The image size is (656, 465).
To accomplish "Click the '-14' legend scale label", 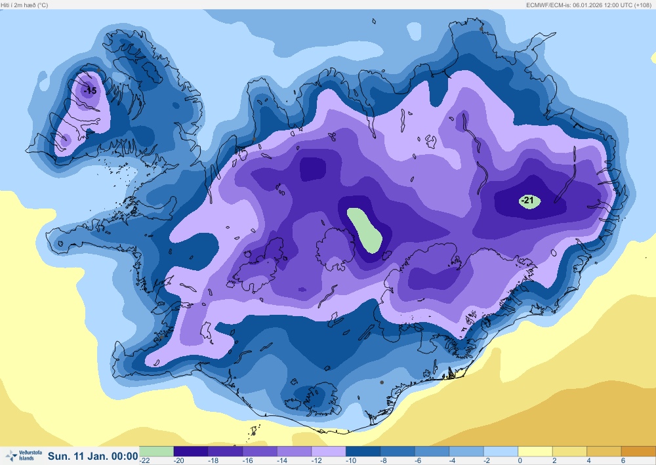I will tap(282, 461).
